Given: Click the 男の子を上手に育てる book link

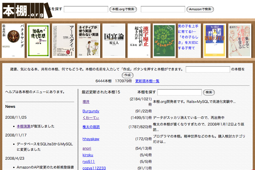Looking at the screenshot, I should [189, 37].
